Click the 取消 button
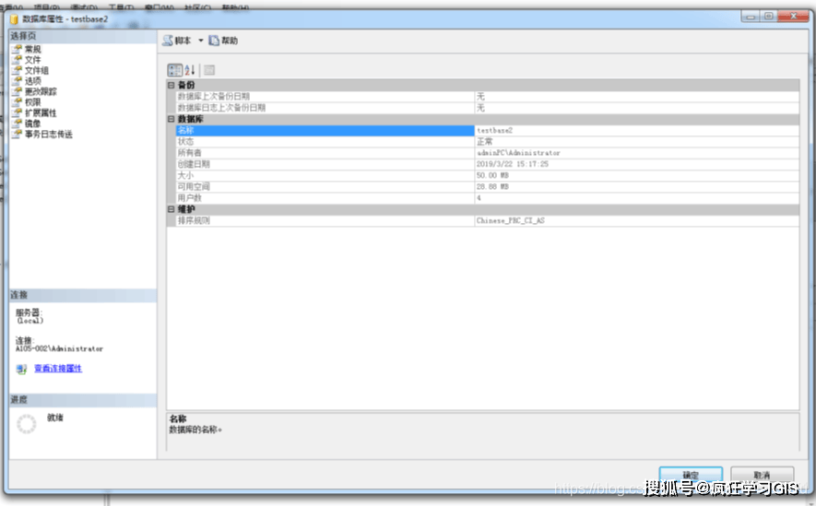816x506 pixels. pyautogui.click(x=762, y=475)
